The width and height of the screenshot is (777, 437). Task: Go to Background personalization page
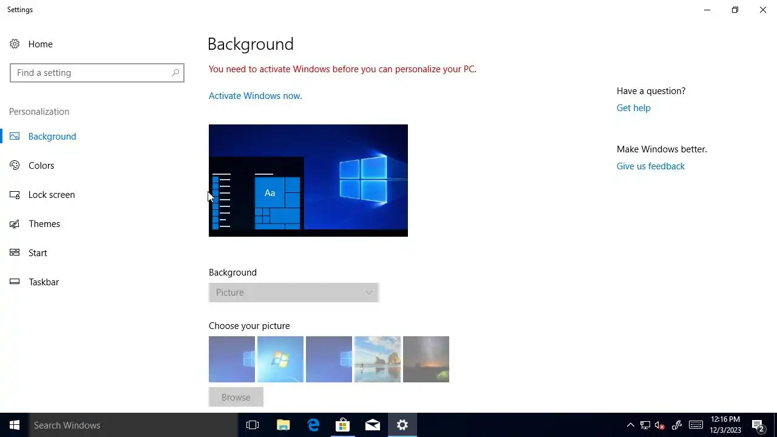click(x=52, y=136)
